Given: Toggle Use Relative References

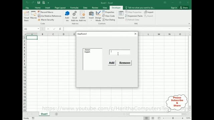Looking at the screenshot, I should [49, 16].
